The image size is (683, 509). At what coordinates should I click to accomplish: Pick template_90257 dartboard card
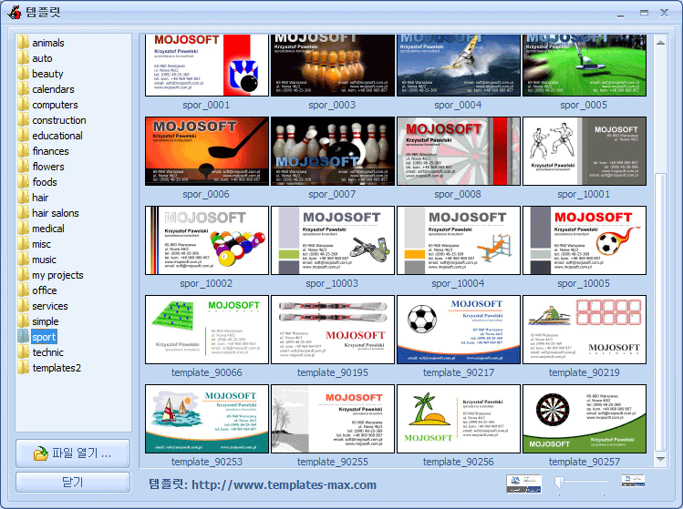click(x=585, y=419)
